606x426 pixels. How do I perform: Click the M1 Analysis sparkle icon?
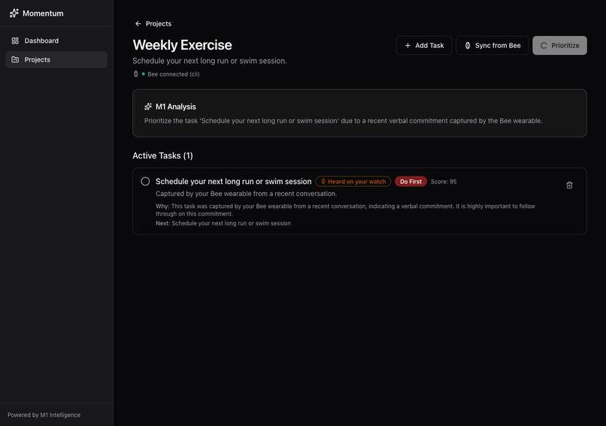(x=148, y=107)
